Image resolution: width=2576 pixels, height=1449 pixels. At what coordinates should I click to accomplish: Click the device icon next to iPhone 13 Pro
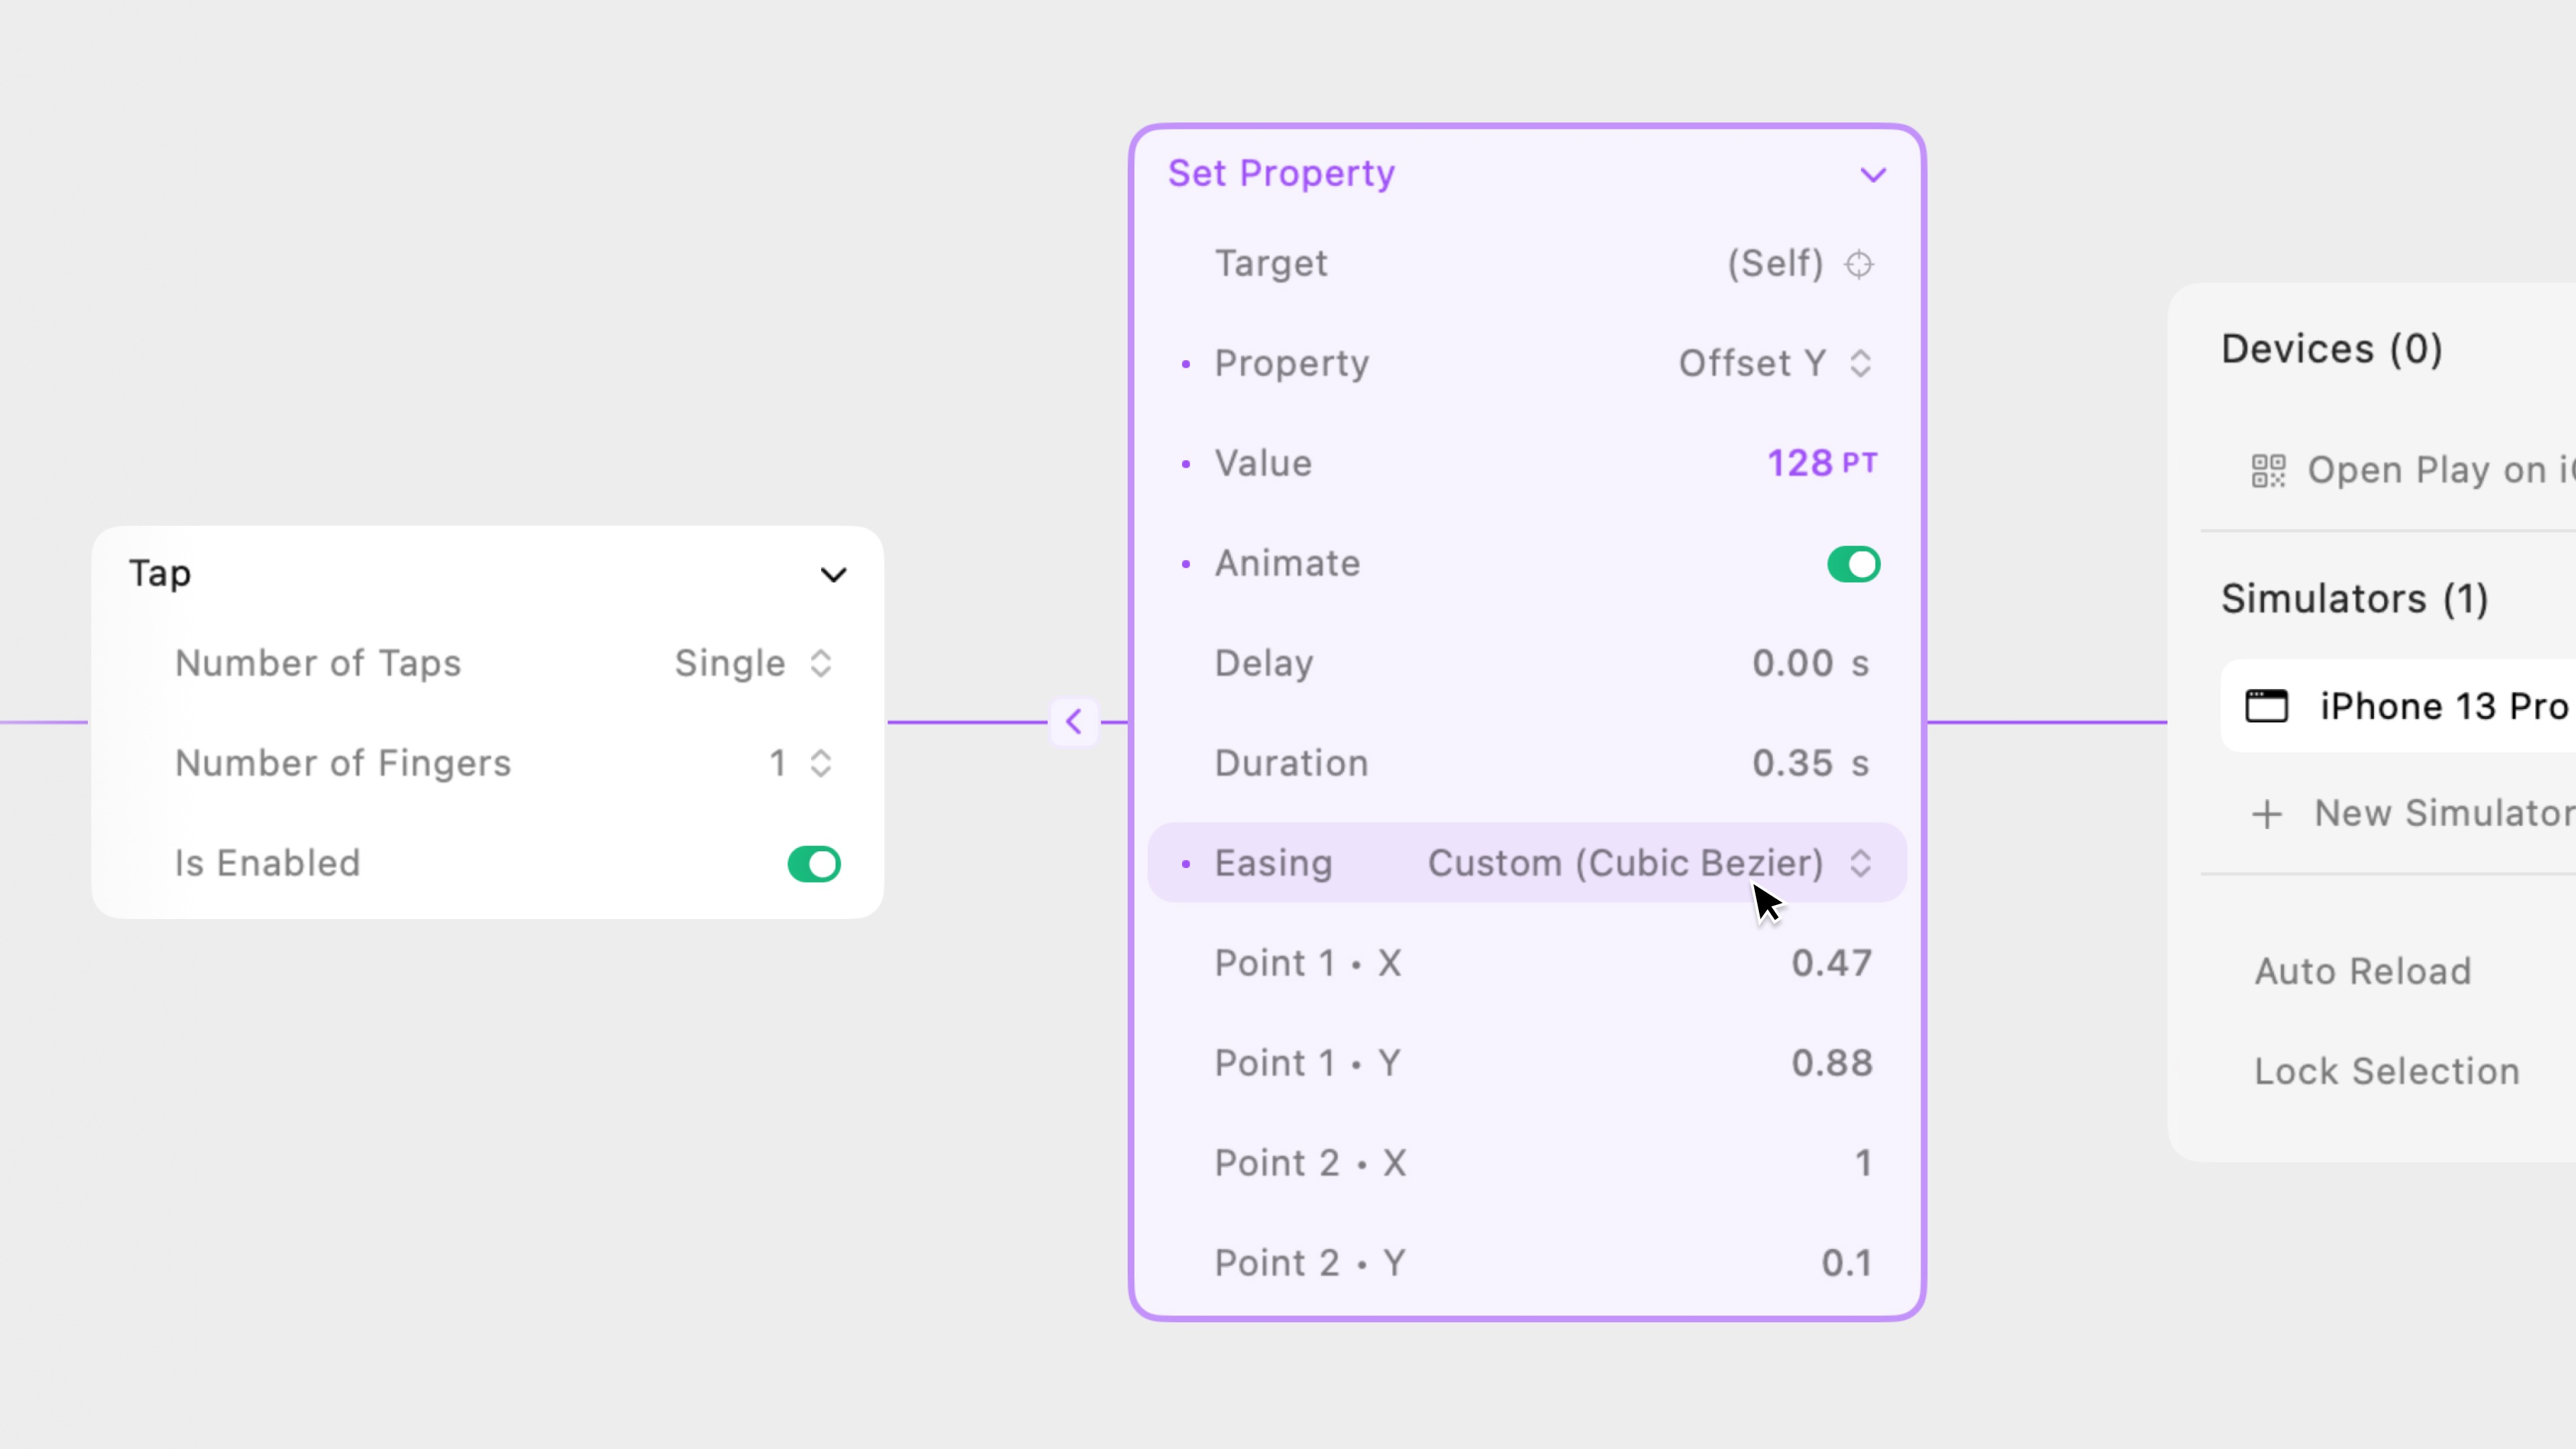pos(2268,706)
